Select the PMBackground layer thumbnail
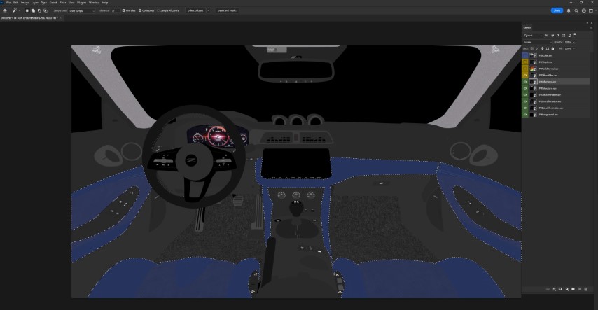598x310 pixels. pos(534,115)
